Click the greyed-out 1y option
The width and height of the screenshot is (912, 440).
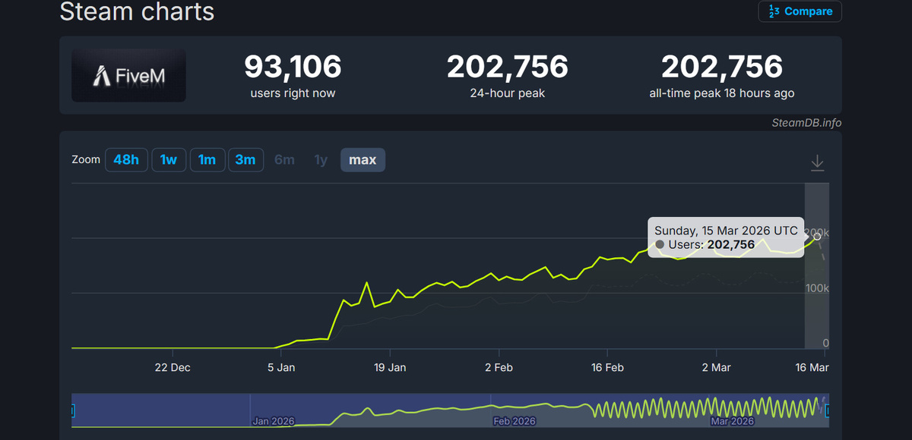coord(320,159)
